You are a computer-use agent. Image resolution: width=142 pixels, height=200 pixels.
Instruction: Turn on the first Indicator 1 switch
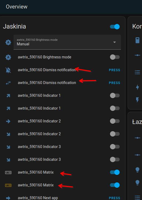pyautogui.click(x=115, y=95)
